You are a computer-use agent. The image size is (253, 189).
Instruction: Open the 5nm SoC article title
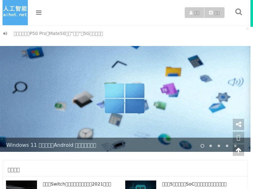[194, 184]
